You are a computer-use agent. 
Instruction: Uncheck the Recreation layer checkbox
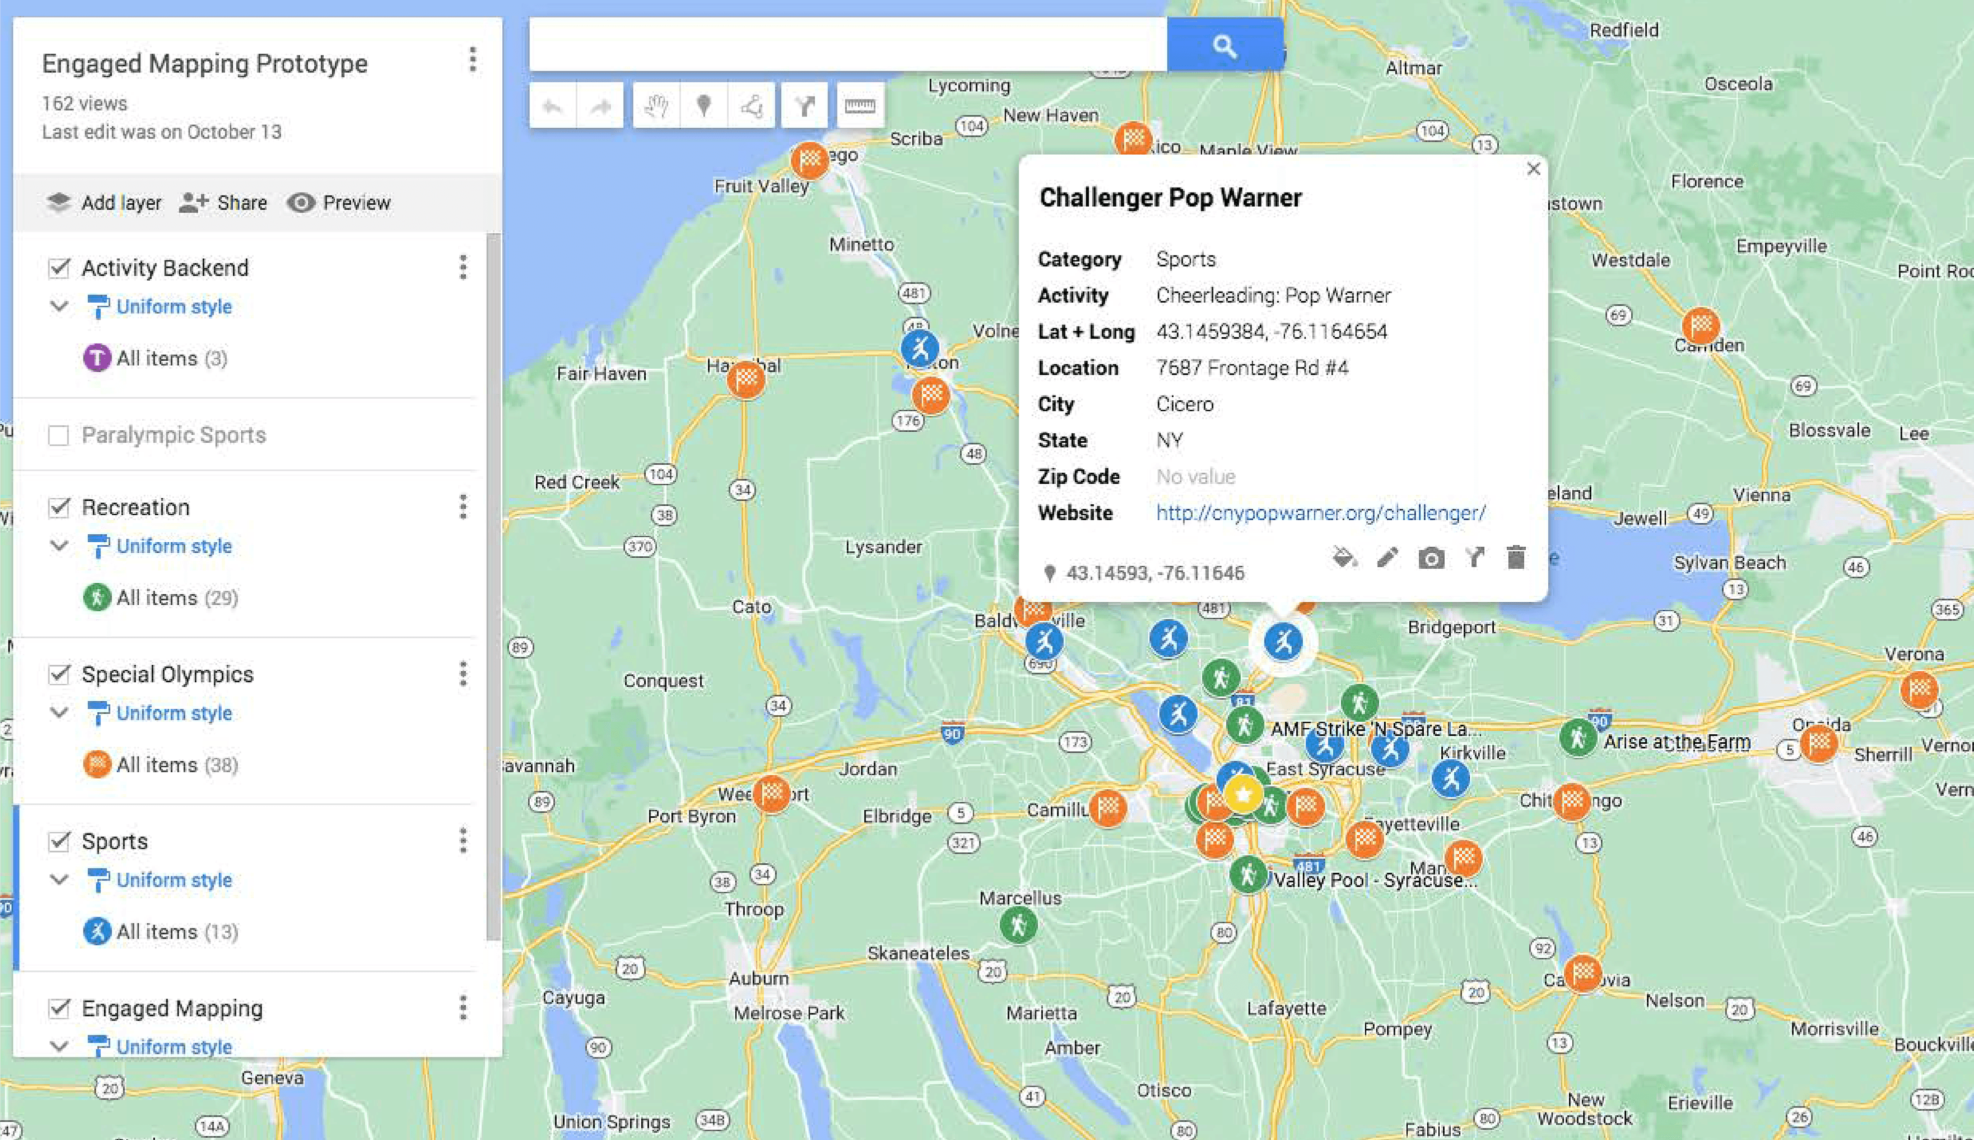pyautogui.click(x=59, y=507)
